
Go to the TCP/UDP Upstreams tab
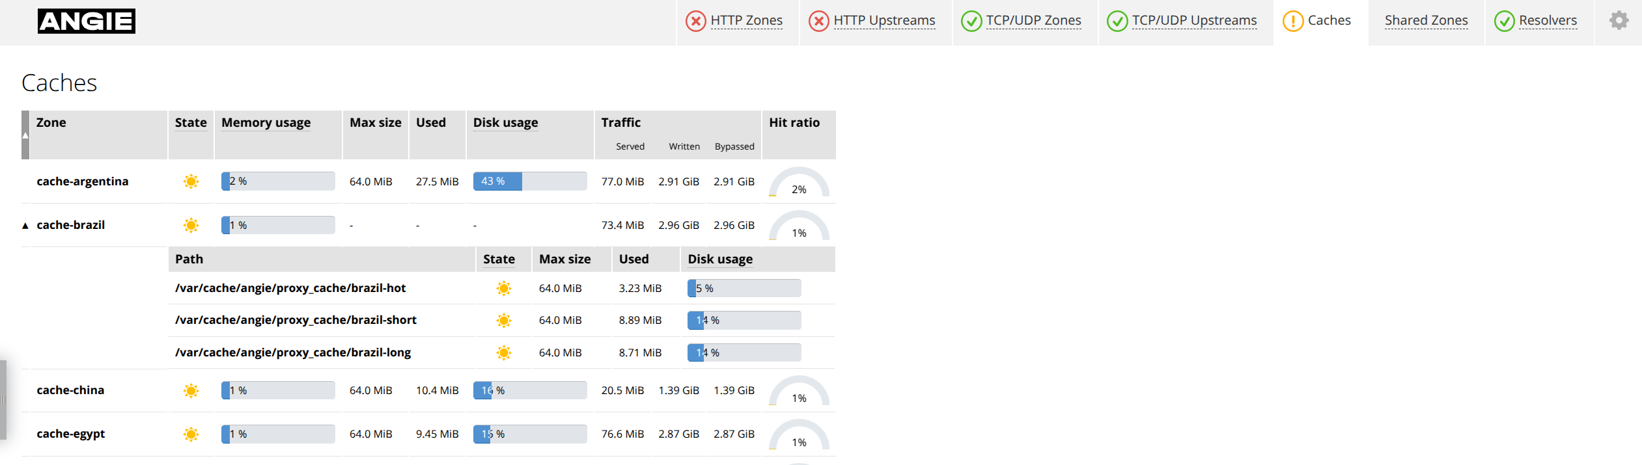tap(1194, 21)
